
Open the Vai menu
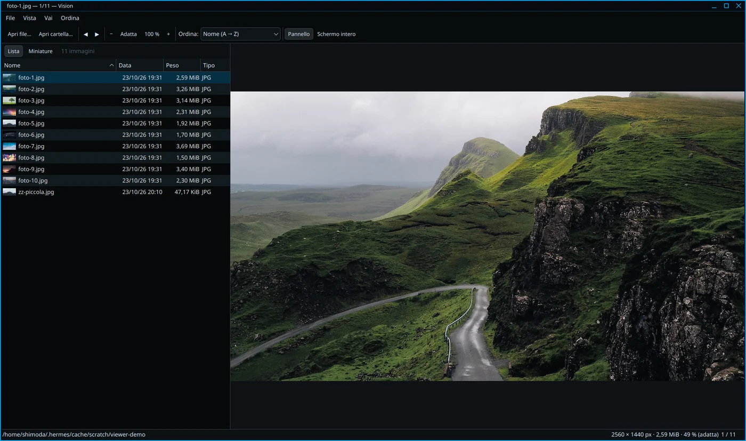pyautogui.click(x=48, y=18)
